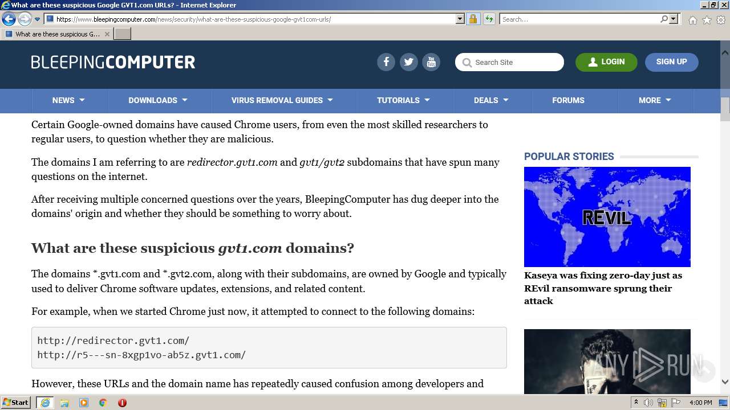
Task: Open BleepingComputer Twitter icon
Action: tap(408, 62)
